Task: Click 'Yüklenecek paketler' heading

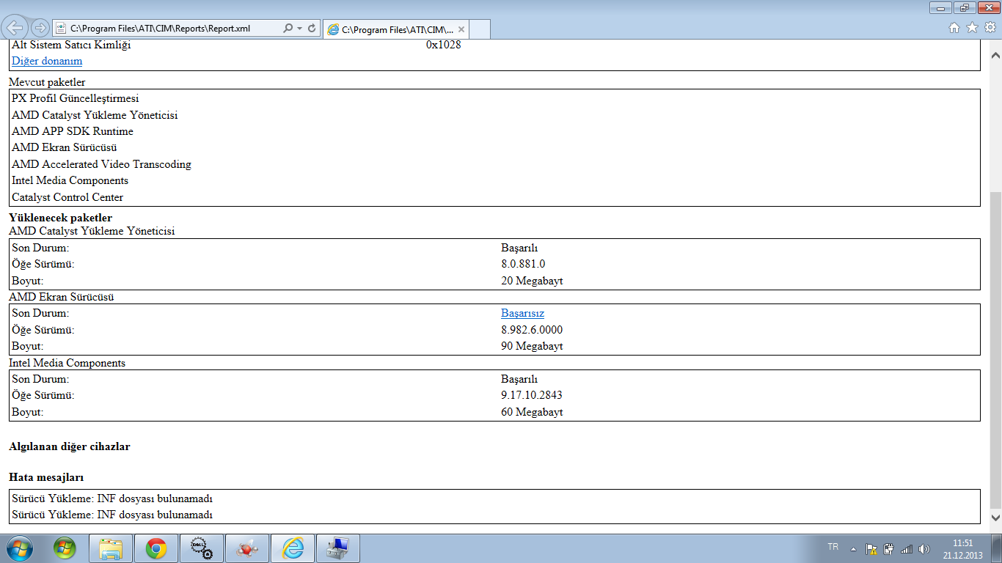Action: coord(60,218)
